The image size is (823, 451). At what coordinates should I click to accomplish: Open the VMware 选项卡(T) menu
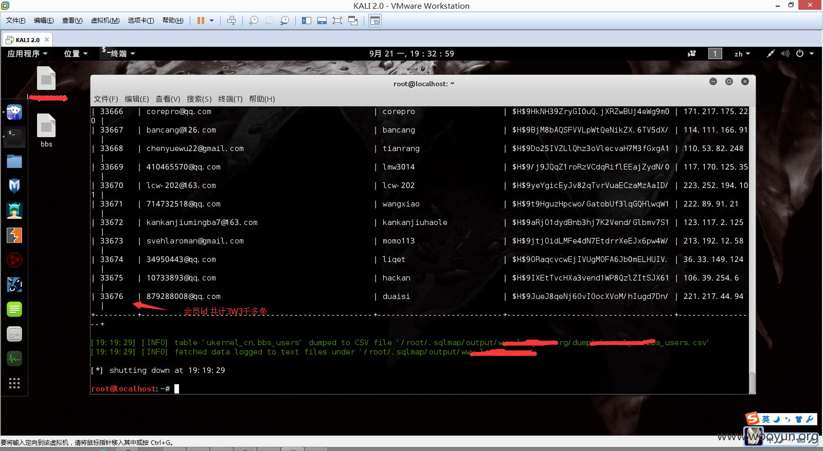tap(141, 21)
